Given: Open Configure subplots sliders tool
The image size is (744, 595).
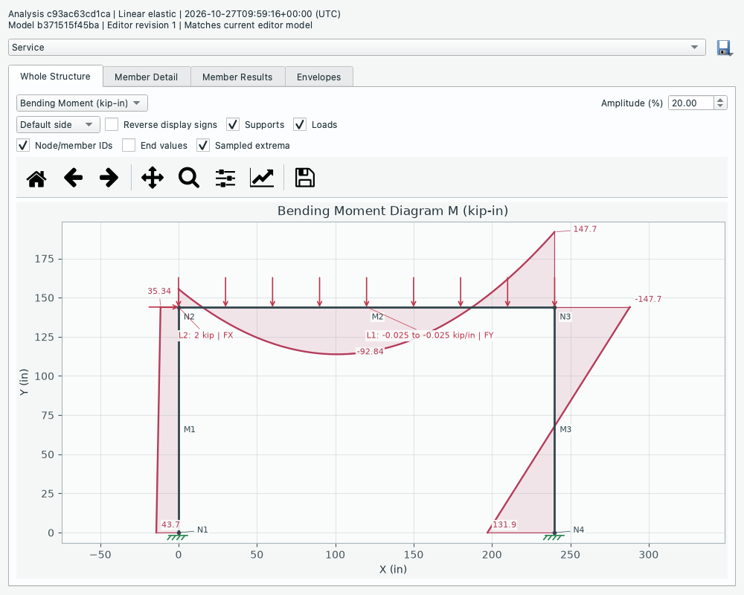Looking at the screenshot, I should pos(225,178).
